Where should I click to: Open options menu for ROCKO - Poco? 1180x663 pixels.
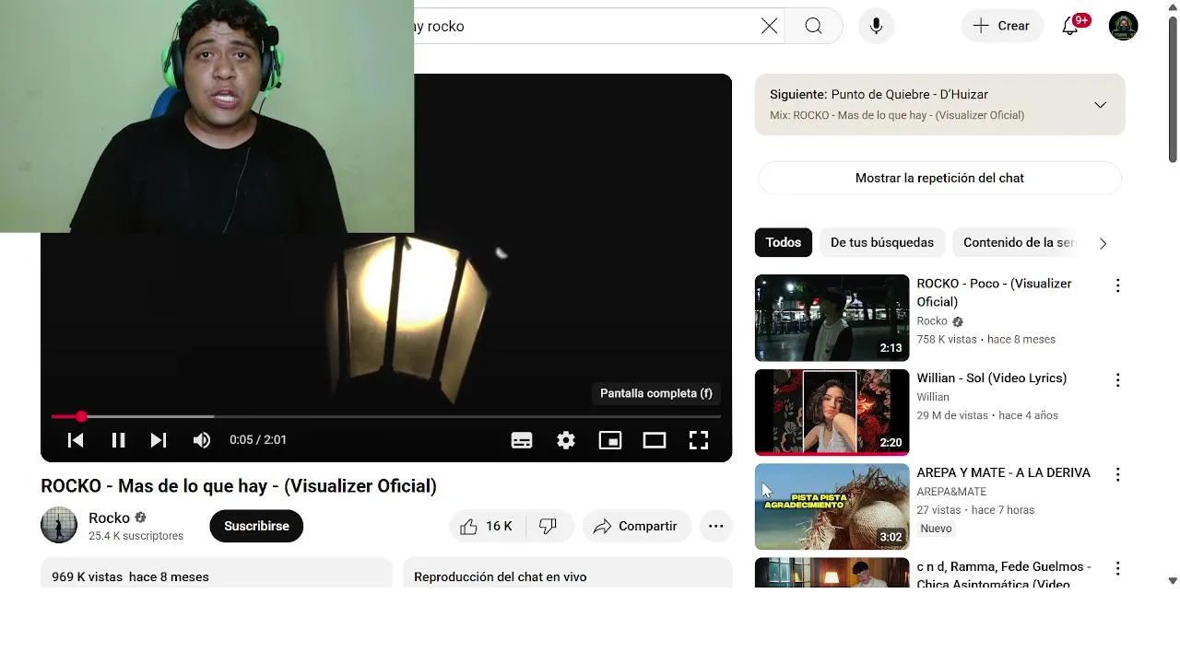tap(1117, 285)
